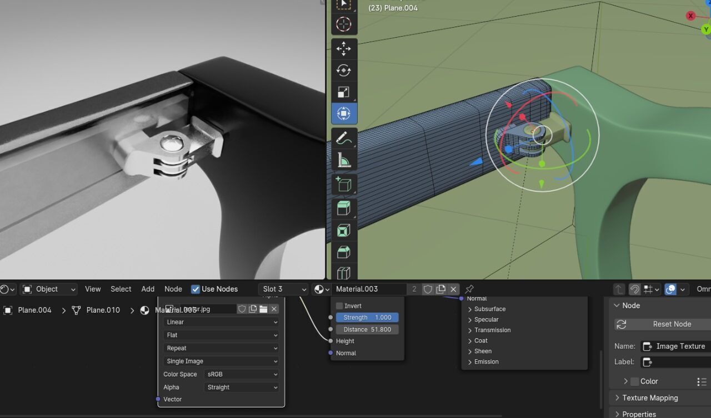Screen dimensions: 711x418
Task: Open the editor type selector
Action: point(8,289)
